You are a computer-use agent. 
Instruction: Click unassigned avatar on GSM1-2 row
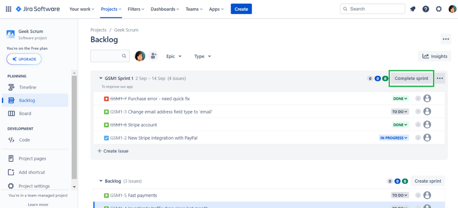(x=427, y=137)
